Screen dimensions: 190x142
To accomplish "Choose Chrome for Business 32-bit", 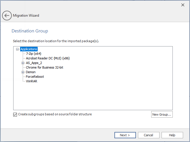I will click(45, 67).
